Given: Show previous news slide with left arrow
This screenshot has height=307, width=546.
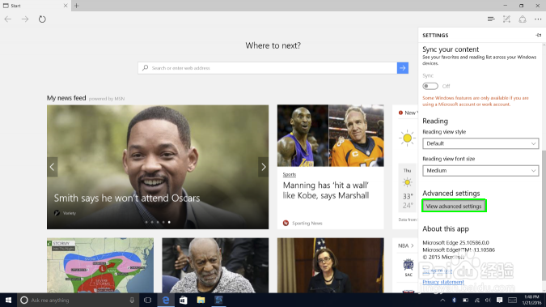Looking at the screenshot, I should (53, 167).
